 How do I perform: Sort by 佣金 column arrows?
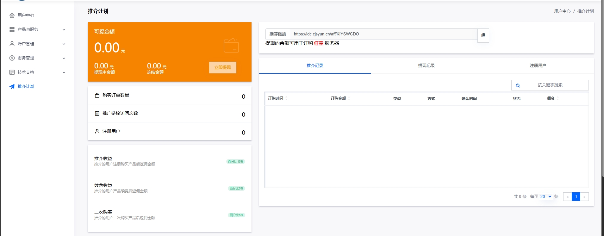[x=558, y=98]
